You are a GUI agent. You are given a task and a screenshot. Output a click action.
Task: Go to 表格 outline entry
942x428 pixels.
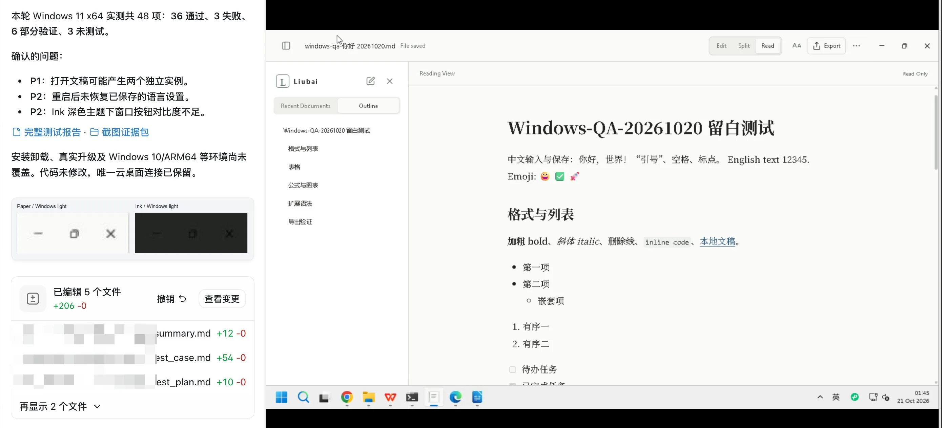coord(294,167)
